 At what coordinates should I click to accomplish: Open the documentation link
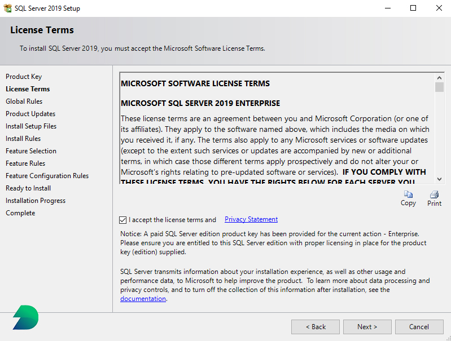pyautogui.click(x=143, y=299)
